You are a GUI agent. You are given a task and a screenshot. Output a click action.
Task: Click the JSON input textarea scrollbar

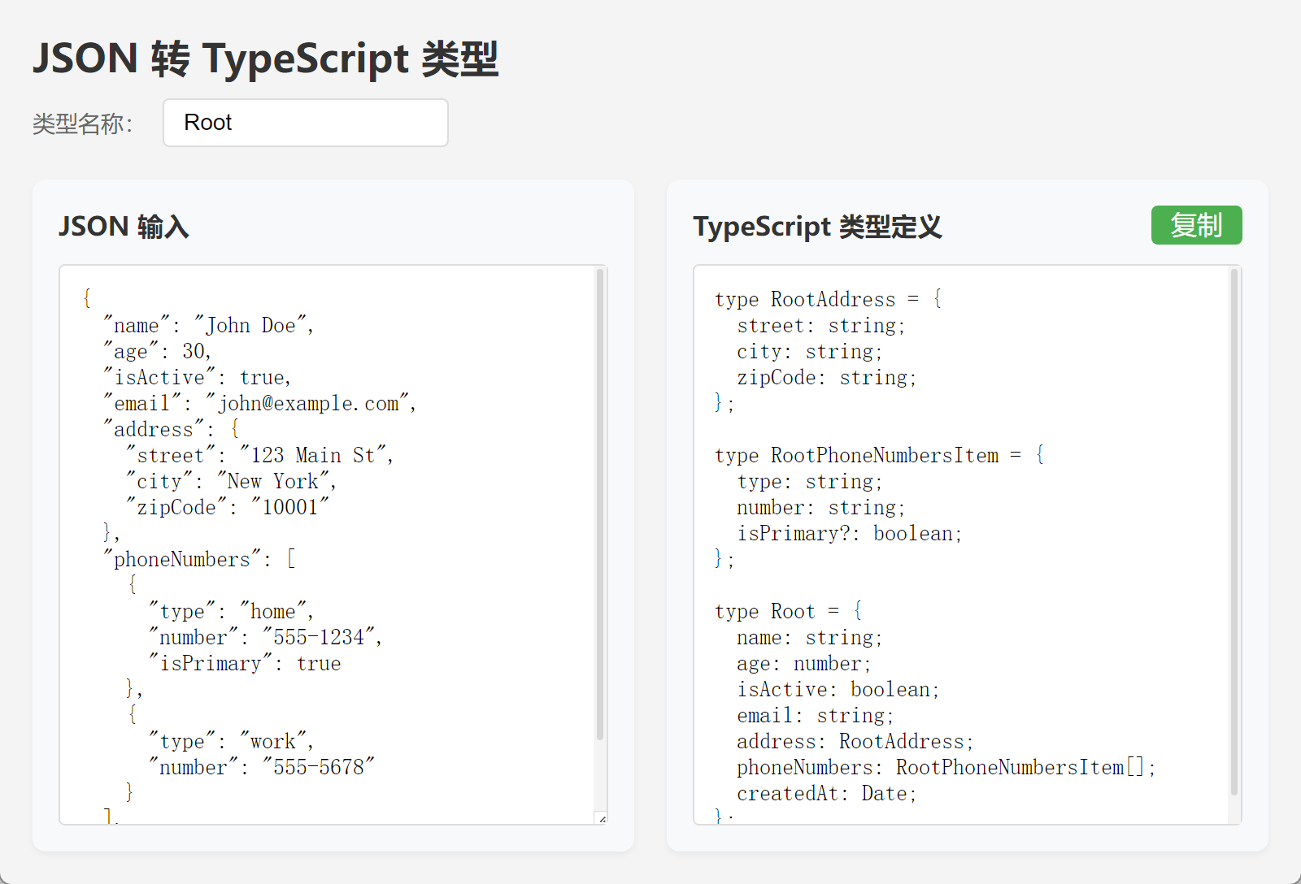[x=600, y=504]
